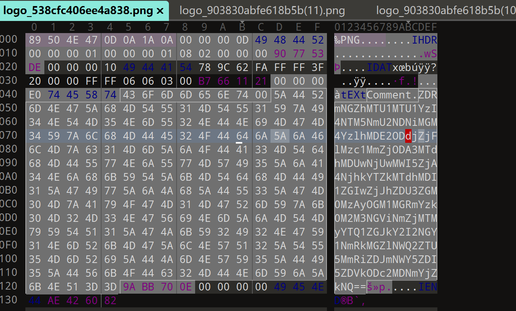Click the column header F in hex pane
The width and height of the screenshot is (516, 311).
317,27
